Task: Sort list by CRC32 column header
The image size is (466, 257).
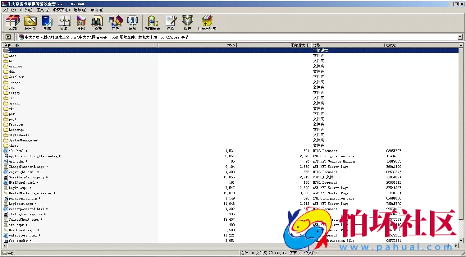Action: (391, 45)
